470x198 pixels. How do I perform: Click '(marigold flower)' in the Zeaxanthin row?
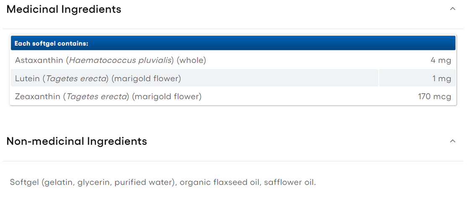coord(167,97)
